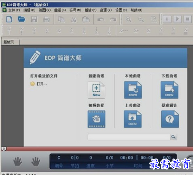Click the 速度 tempo display

(91, 158)
